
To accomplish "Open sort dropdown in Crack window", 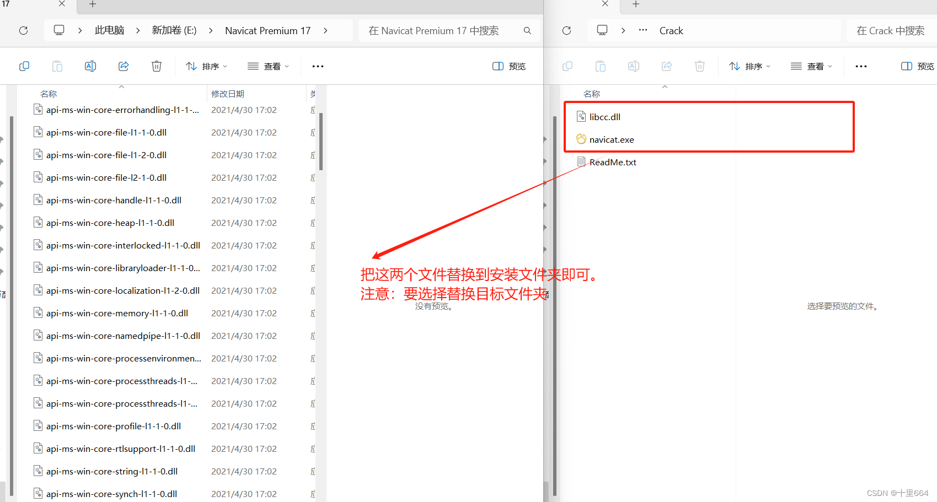I will coord(749,66).
